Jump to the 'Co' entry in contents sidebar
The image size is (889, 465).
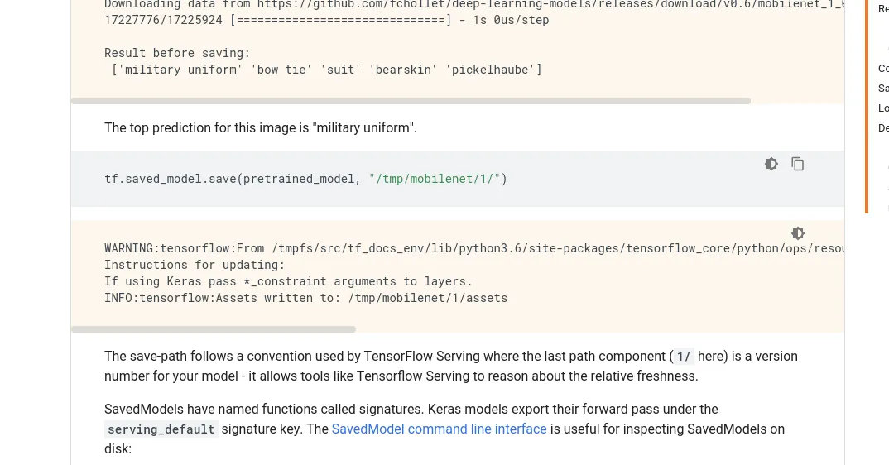point(883,69)
